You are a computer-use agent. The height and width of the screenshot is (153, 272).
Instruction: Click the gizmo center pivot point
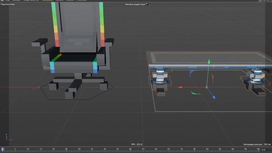pyautogui.click(x=207, y=87)
